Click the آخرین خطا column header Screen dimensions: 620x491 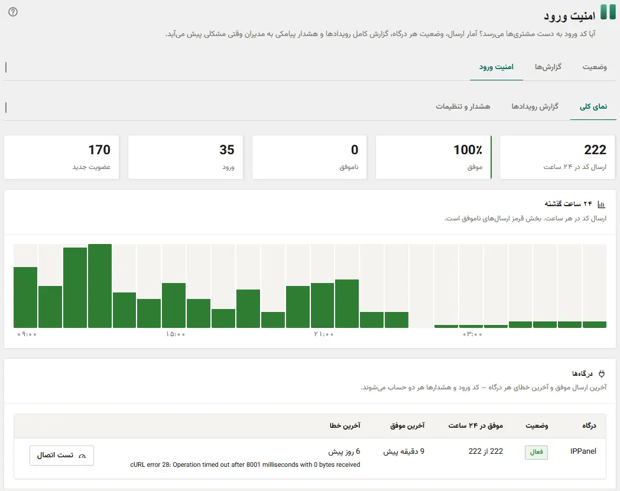click(x=345, y=426)
